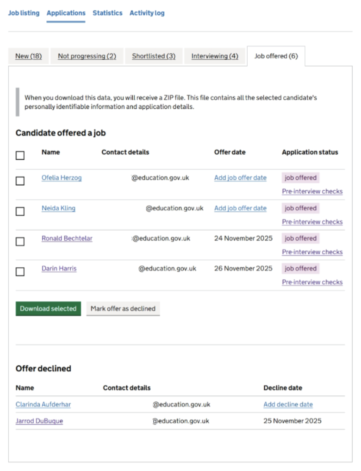Viewport: 361px width, 471px height.
Task: Click the Download selected button
Action: click(48, 309)
